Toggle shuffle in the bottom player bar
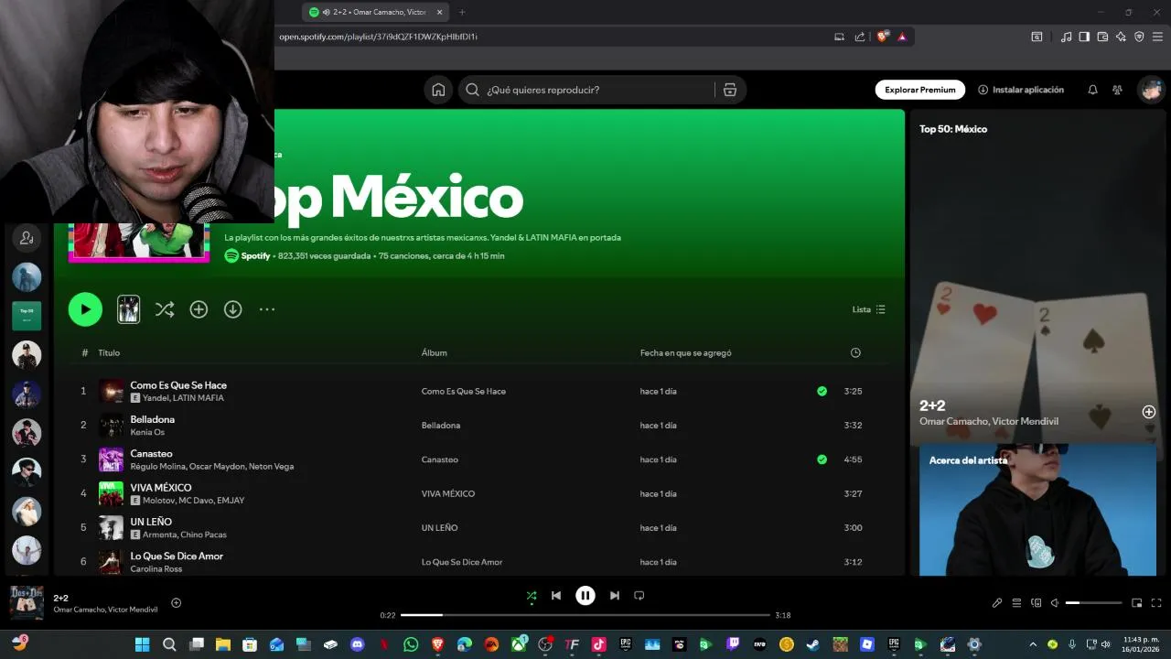Screen dimensions: 1171x659 [532, 596]
